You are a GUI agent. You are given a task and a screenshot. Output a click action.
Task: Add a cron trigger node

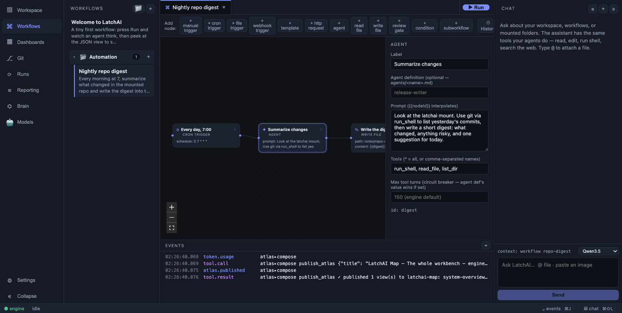tap(214, 26)
